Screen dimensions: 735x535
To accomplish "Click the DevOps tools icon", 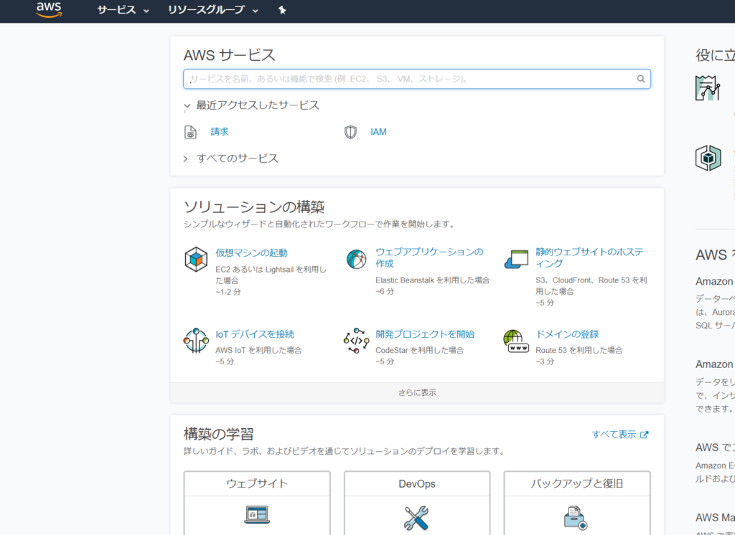I will tap(416, 517).
